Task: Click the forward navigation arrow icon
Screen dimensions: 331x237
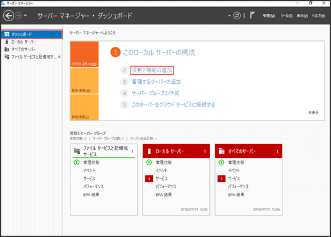Action: [x=19, y=15]
